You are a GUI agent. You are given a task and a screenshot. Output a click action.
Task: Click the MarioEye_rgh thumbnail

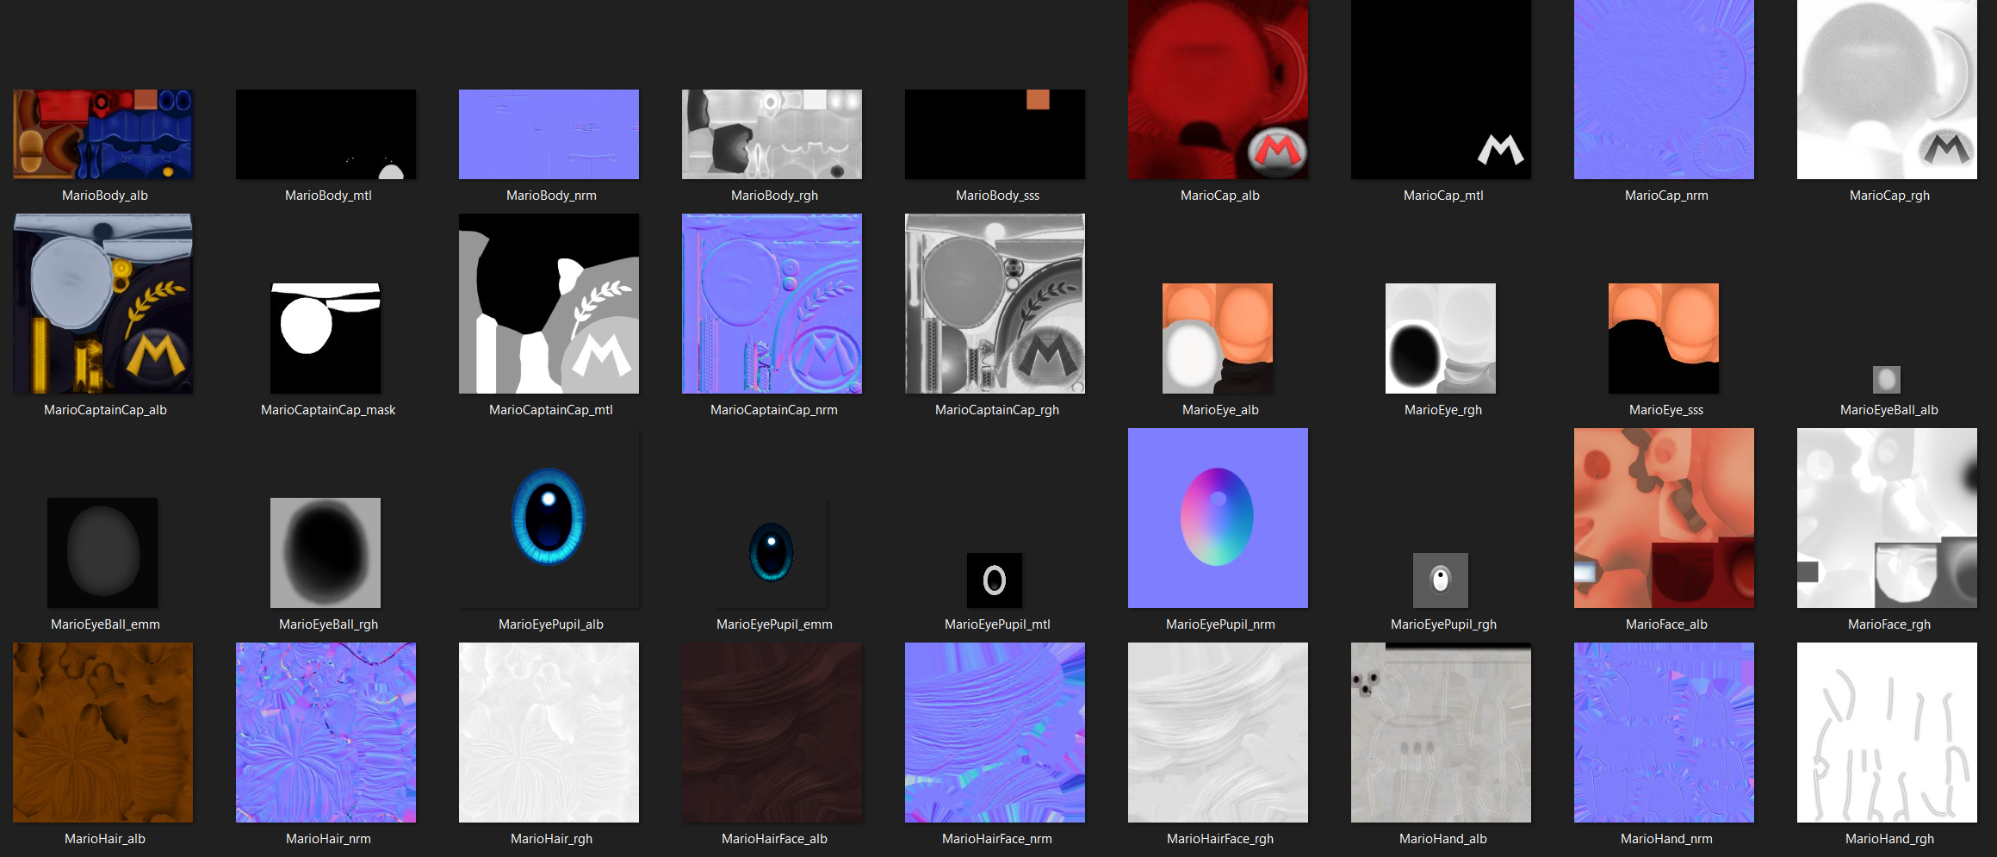[1441, 338]
